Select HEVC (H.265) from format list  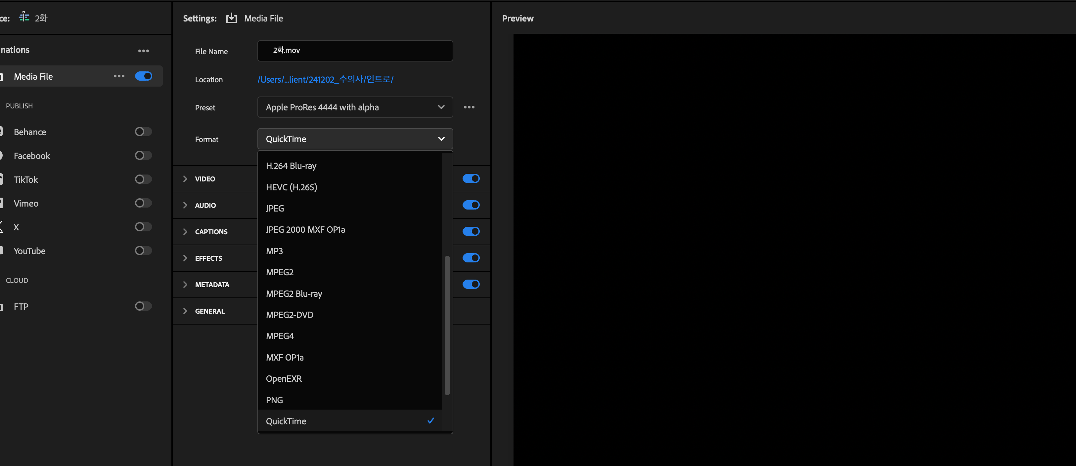[x=291, y=187]
